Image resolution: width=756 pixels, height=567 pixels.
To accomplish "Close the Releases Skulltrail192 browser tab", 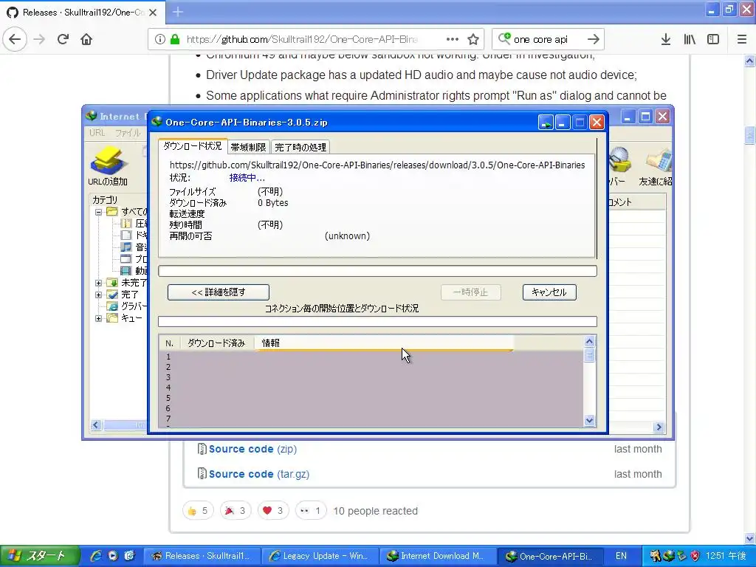I will click(x=153, y=13).
